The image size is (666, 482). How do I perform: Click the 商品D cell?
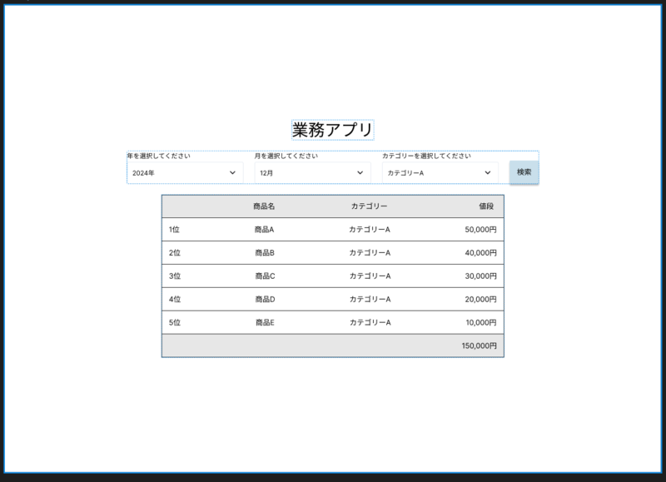(x=265, y=300)
